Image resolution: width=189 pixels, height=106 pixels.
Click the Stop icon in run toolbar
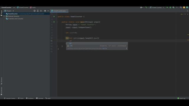point(177,7)
